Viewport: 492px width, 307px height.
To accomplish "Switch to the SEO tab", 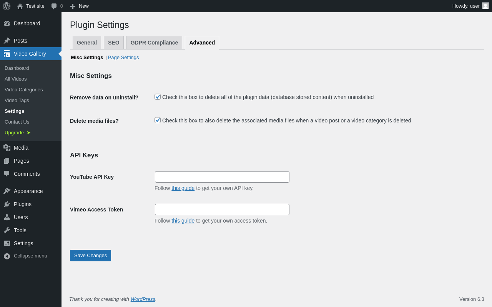I will tap(114, 43).
